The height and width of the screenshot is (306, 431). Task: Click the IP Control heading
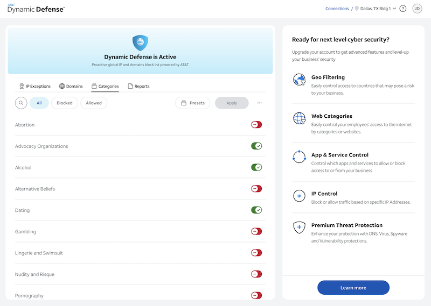pos(324,194)
